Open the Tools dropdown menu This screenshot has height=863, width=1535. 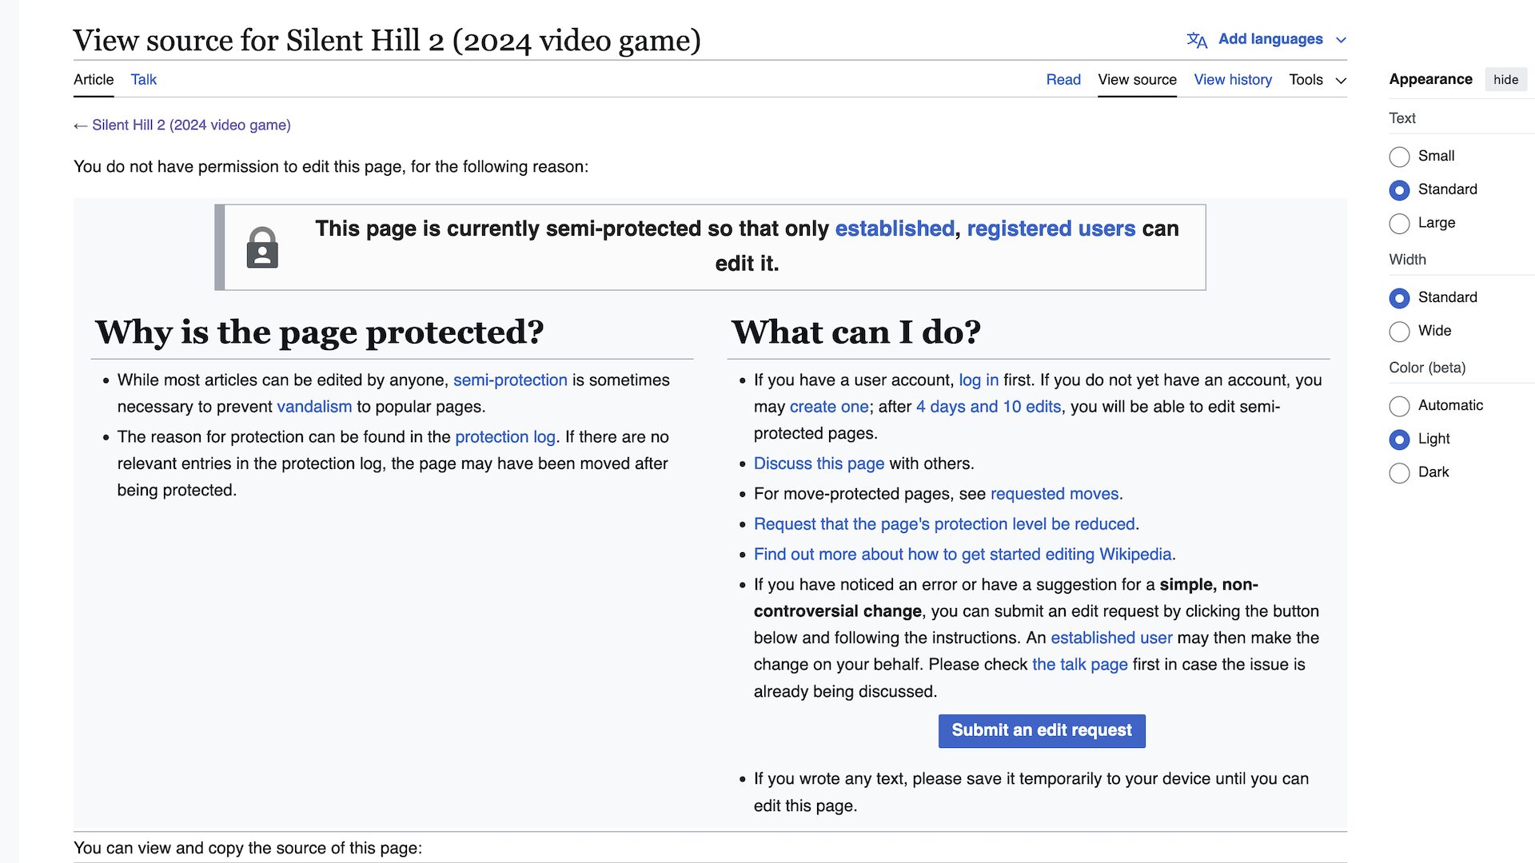(x=1318, y=80)
